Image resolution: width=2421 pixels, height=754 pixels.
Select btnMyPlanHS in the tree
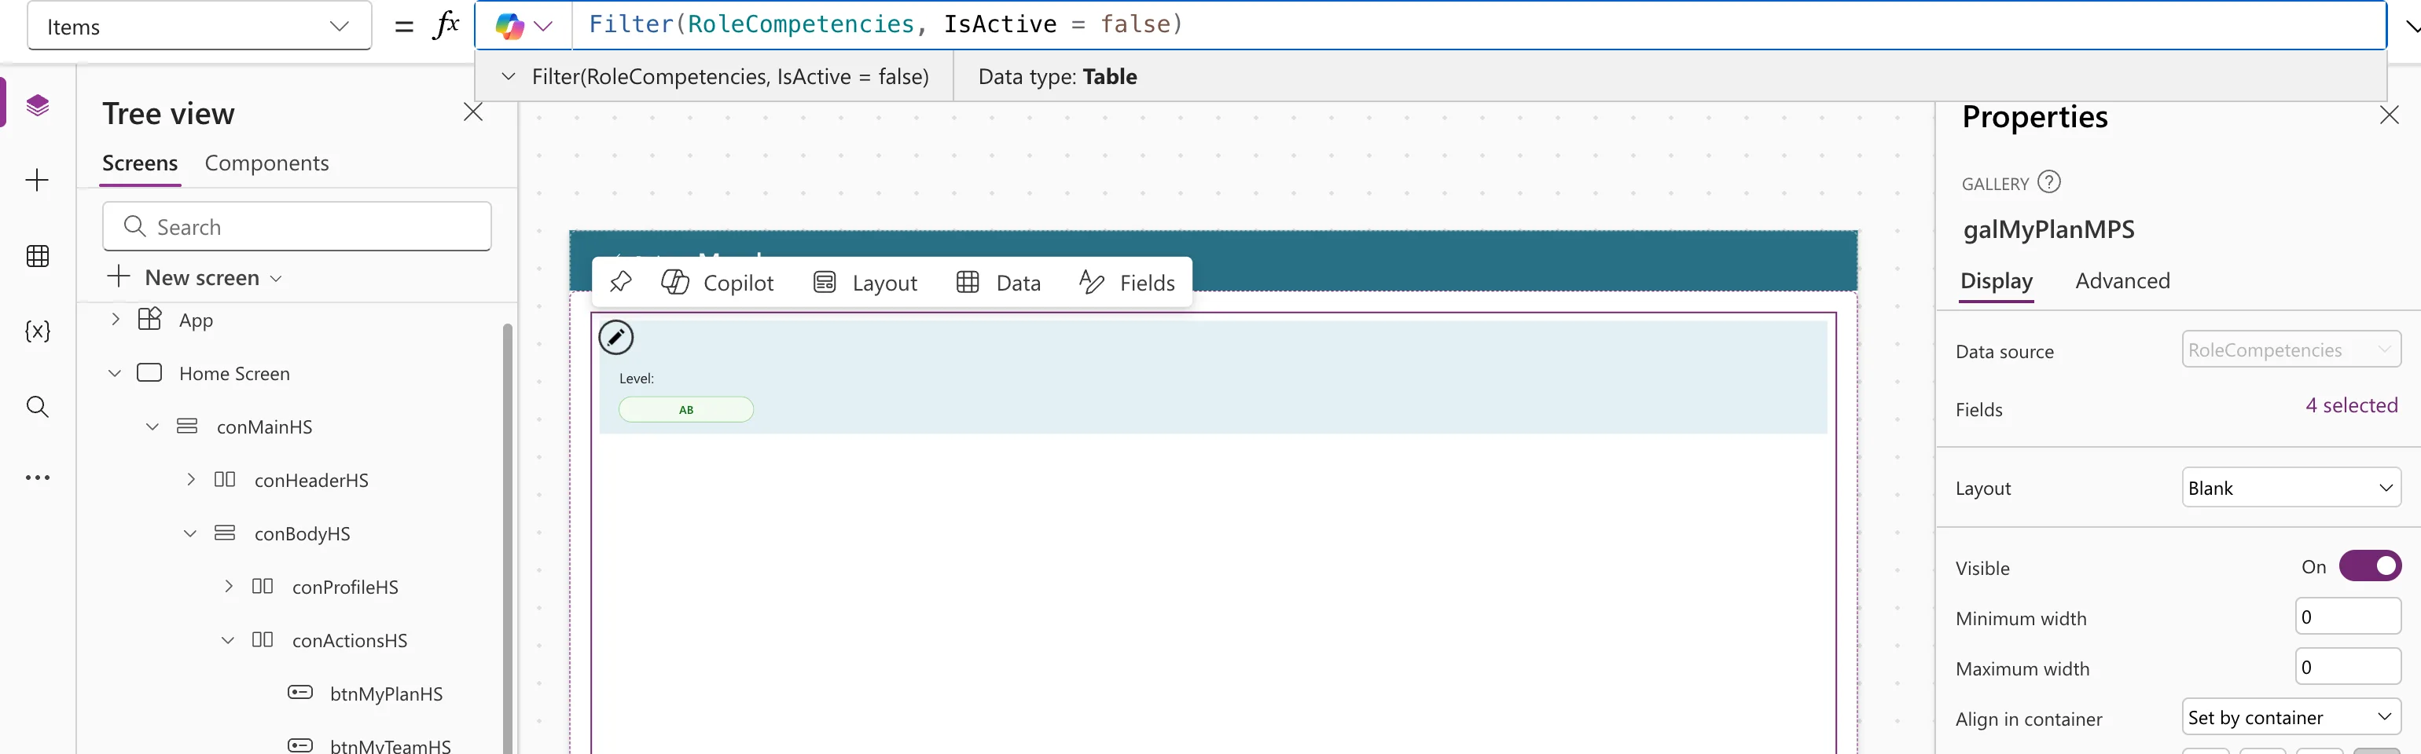pos(386,694)
